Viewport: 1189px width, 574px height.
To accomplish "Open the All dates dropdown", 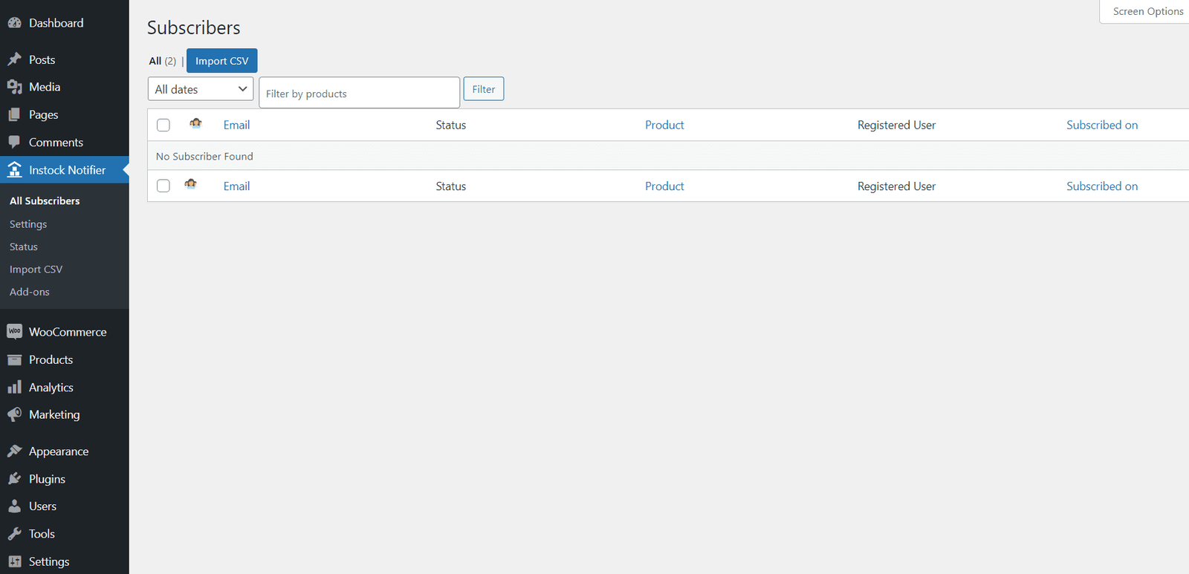I will 201,89.
